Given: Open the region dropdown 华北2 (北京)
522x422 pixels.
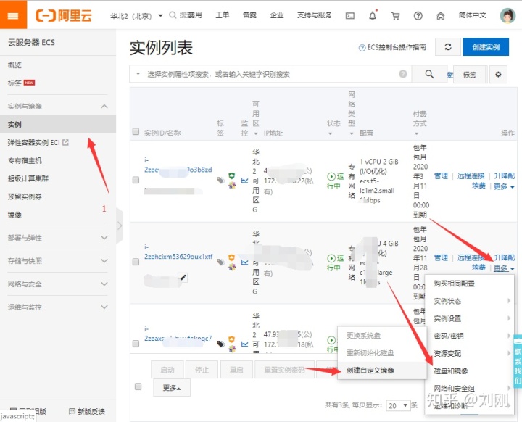Looking at the screenshot, I should pos(136,16).
